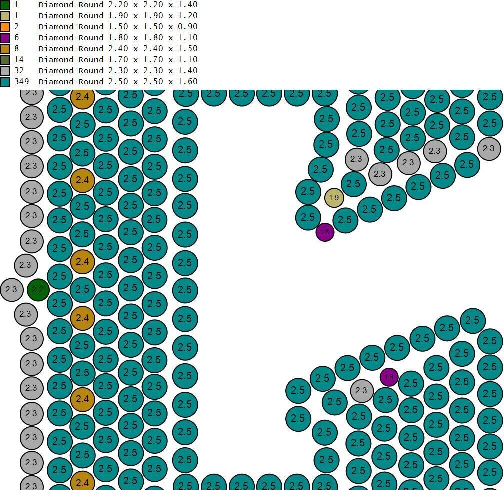Image resolution: width=504 pixels, height=490 pixels.
Task: Select legend text 'Diamond-Round 1.80 x 1.80 x 1.10'
Action: pos(118,37)
